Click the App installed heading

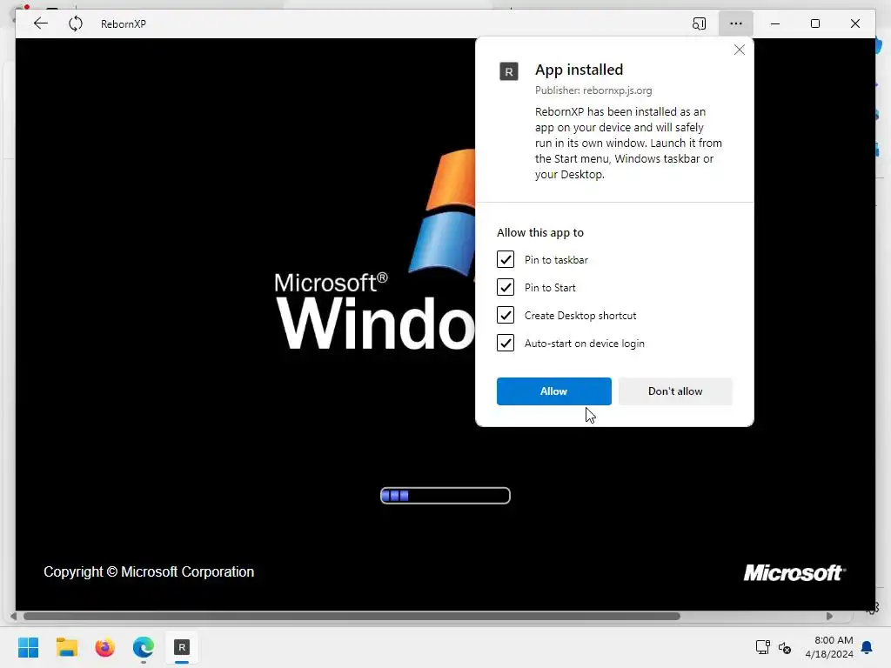(579, 70)
